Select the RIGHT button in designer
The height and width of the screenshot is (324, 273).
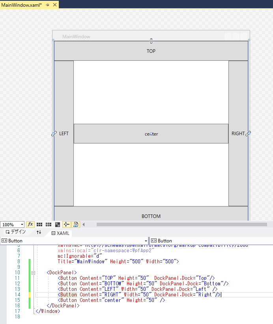[238, 133]
